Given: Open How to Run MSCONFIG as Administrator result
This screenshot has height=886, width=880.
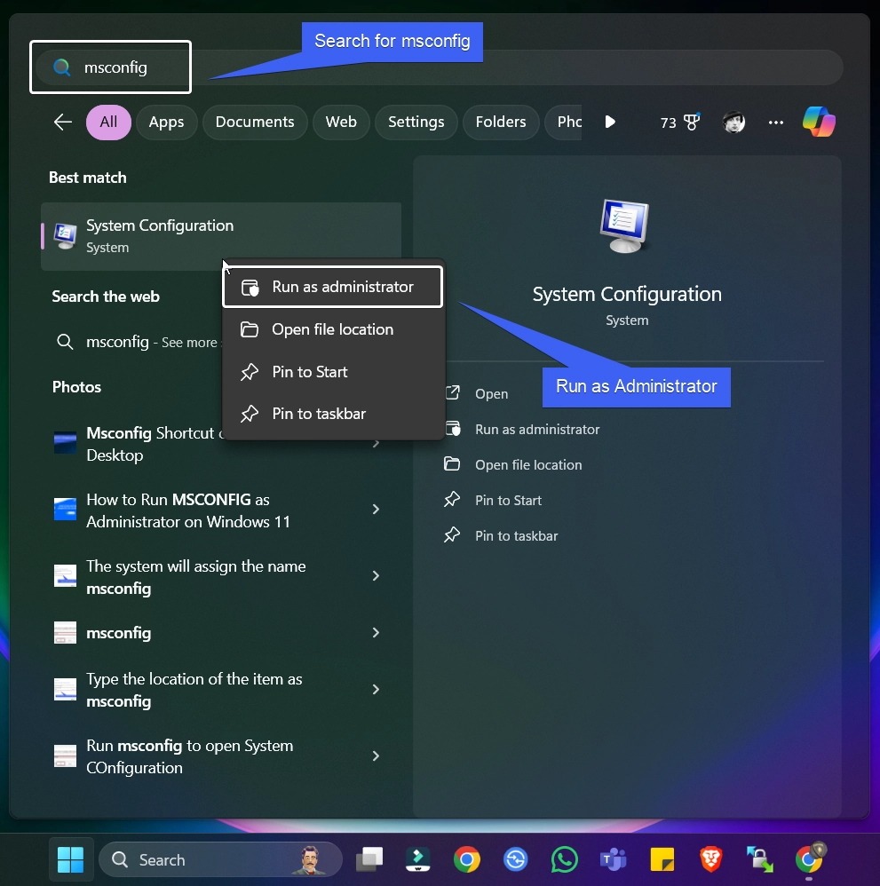Looking at the screenshot, I should [221, 510].
